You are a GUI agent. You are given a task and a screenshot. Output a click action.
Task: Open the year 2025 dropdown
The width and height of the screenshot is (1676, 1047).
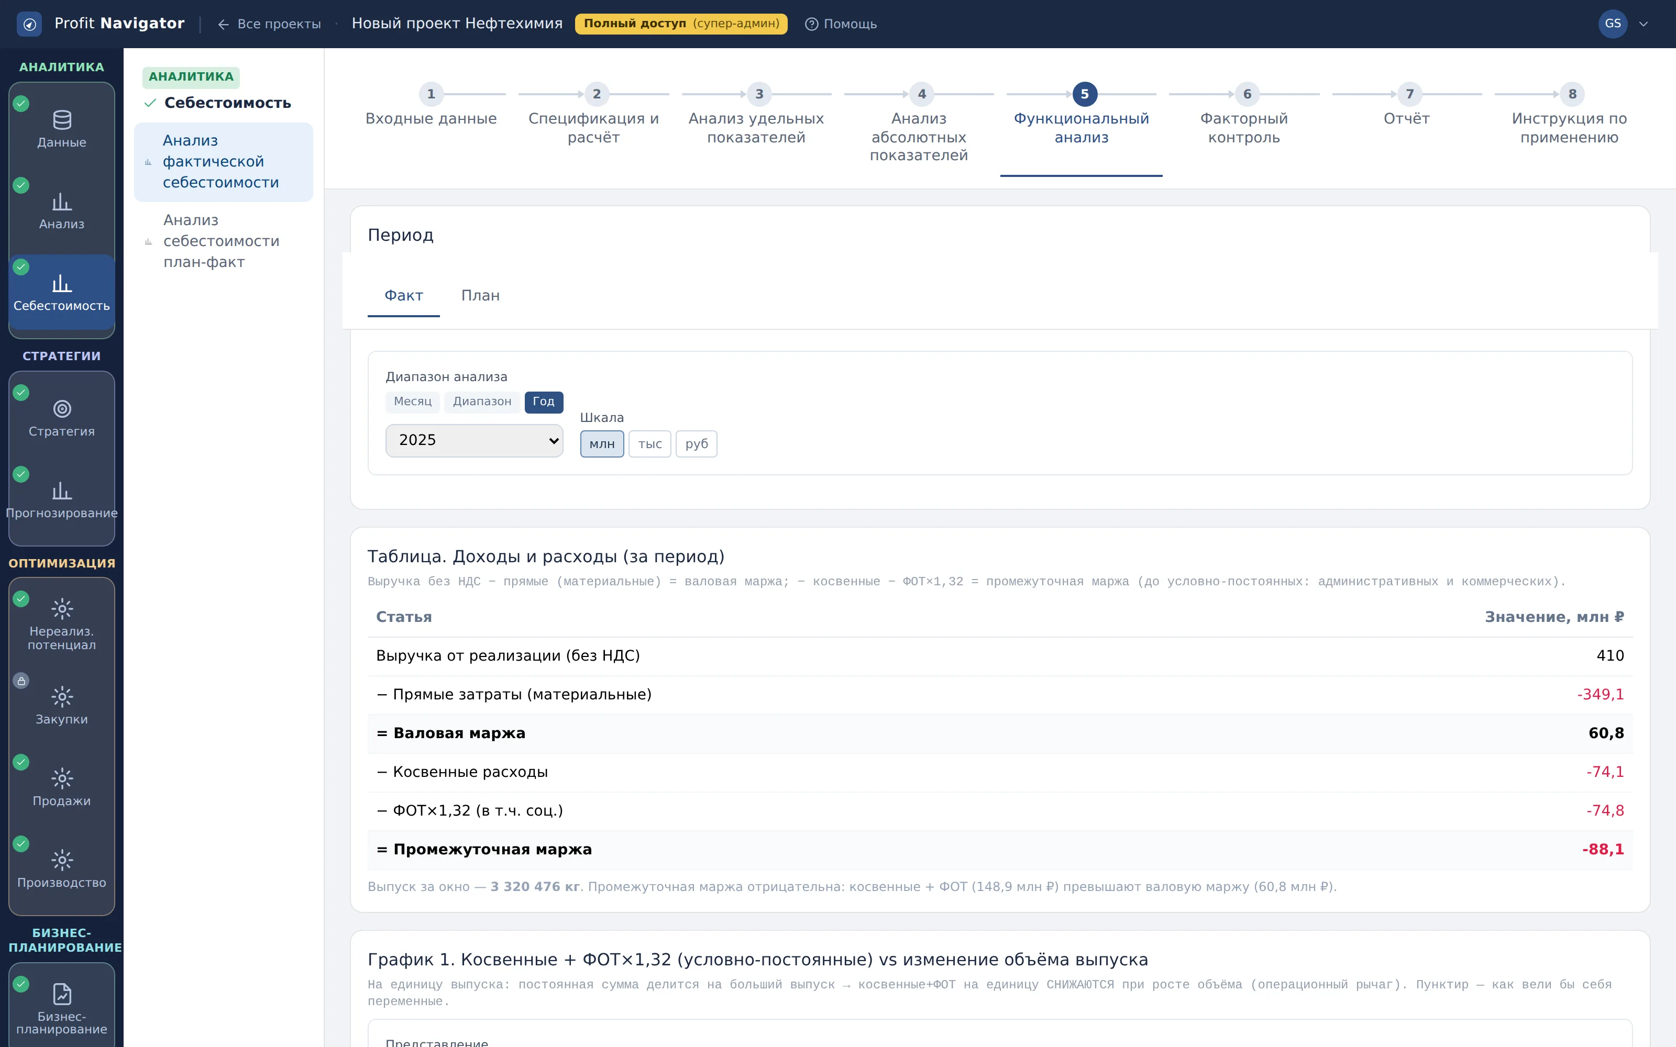pos(473,440)
